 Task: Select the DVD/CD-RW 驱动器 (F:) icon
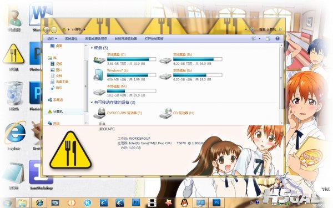point(99,113)
